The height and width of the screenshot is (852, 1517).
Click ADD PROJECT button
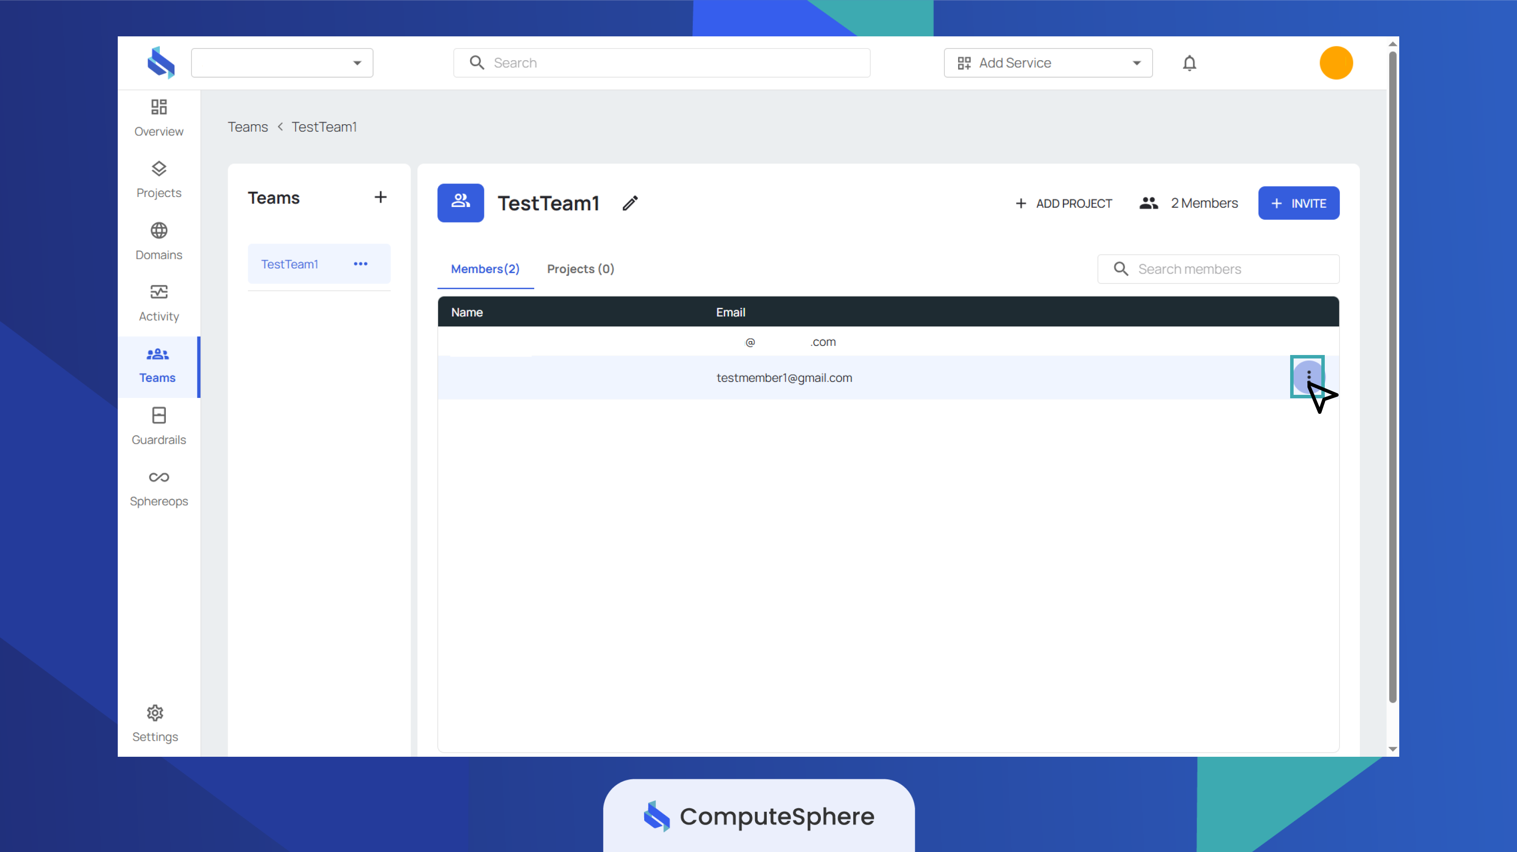(1064, 203)
